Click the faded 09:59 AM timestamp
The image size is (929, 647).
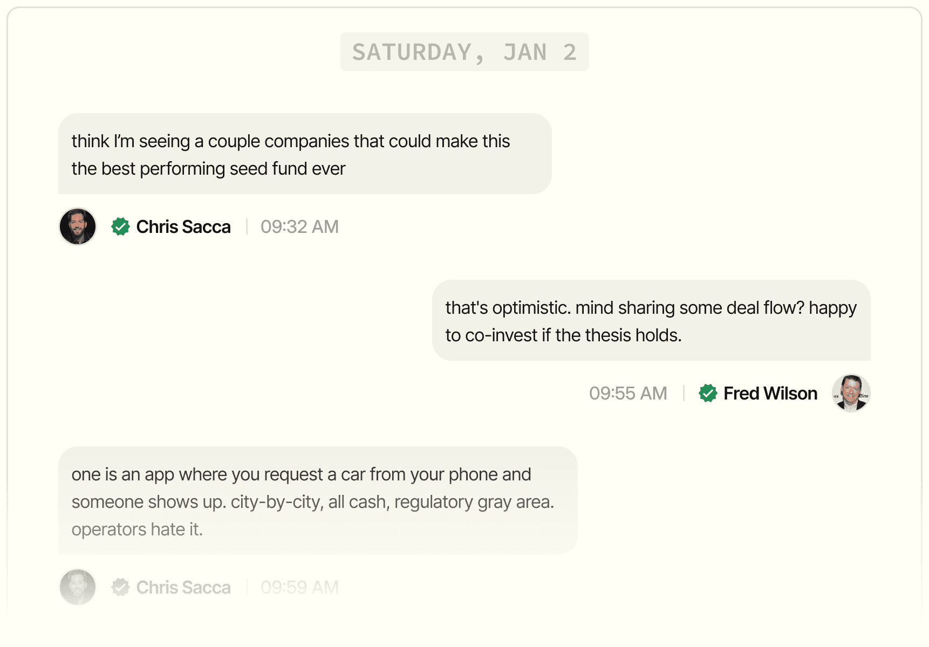tap(299, 587)
